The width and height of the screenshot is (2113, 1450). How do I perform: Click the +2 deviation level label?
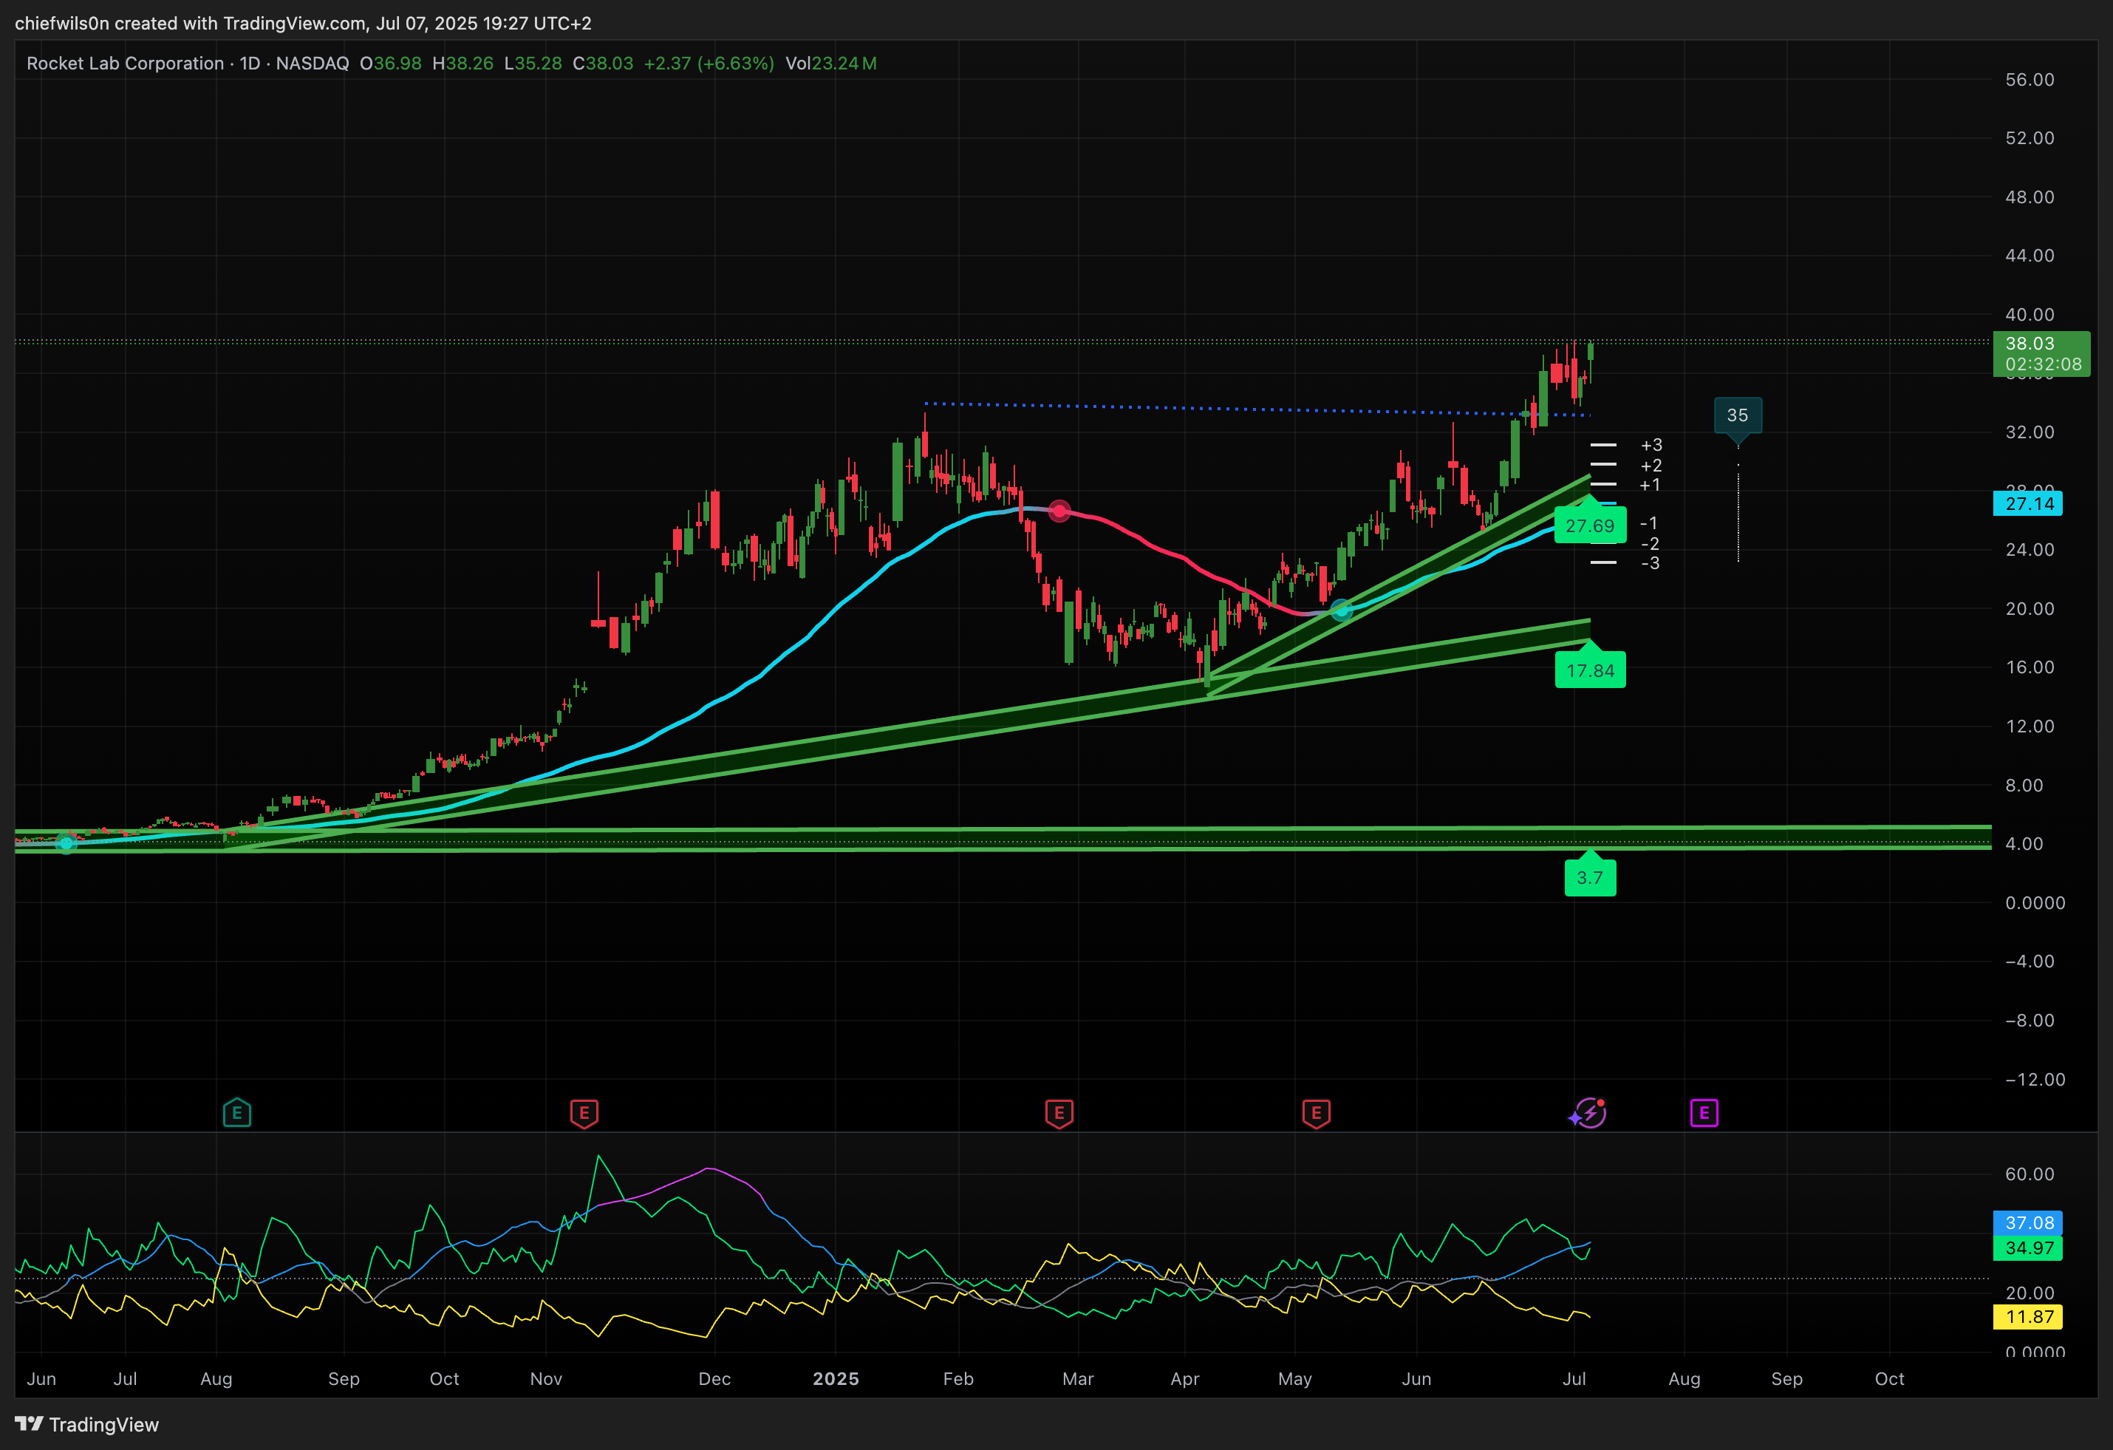pos(1651,466)
